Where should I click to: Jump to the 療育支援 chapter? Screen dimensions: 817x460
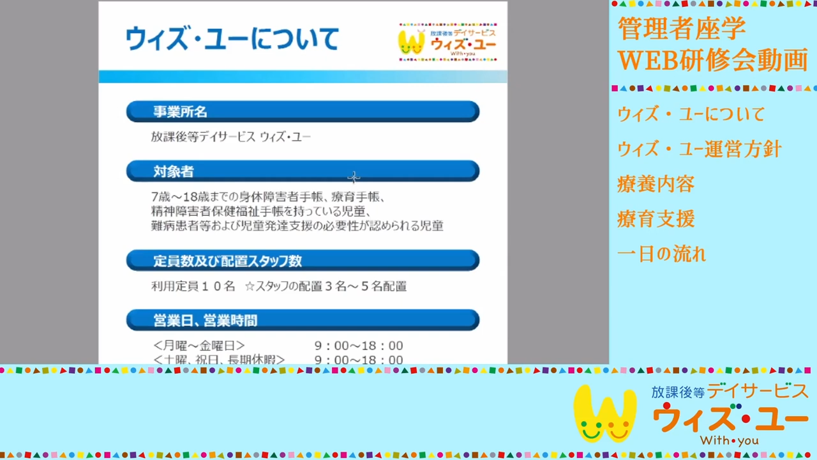[656, 219]
